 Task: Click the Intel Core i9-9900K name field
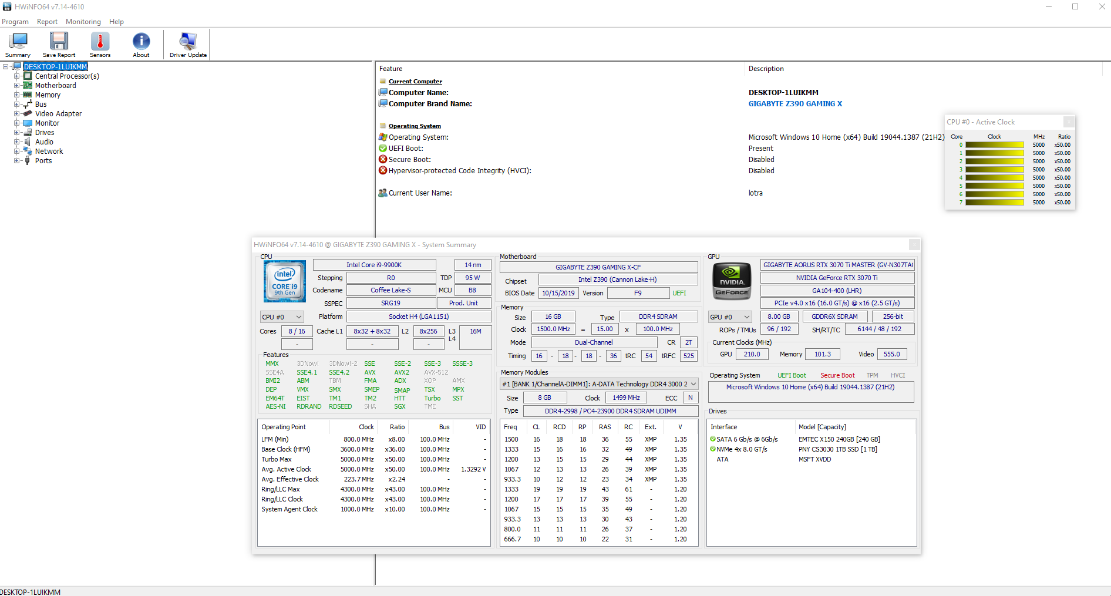374,265
